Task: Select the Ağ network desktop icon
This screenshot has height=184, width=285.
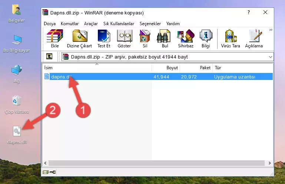Action: pos(17,74)
